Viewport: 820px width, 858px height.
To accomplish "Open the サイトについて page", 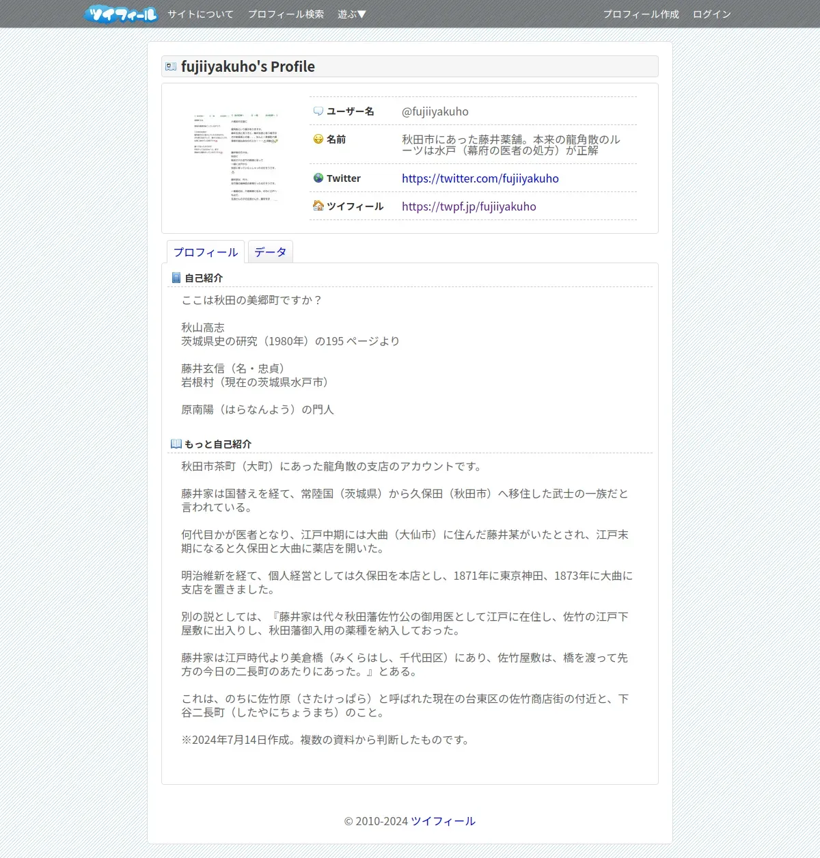I will 201,14.
